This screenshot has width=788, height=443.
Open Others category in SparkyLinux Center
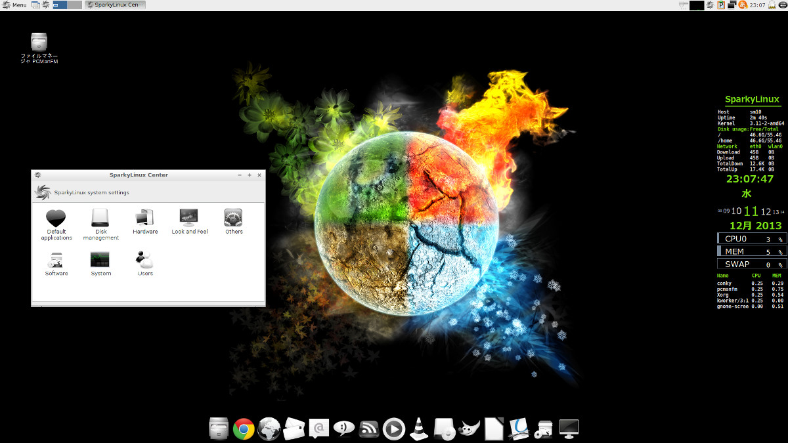pyautogui.click(x=234, y=222)
